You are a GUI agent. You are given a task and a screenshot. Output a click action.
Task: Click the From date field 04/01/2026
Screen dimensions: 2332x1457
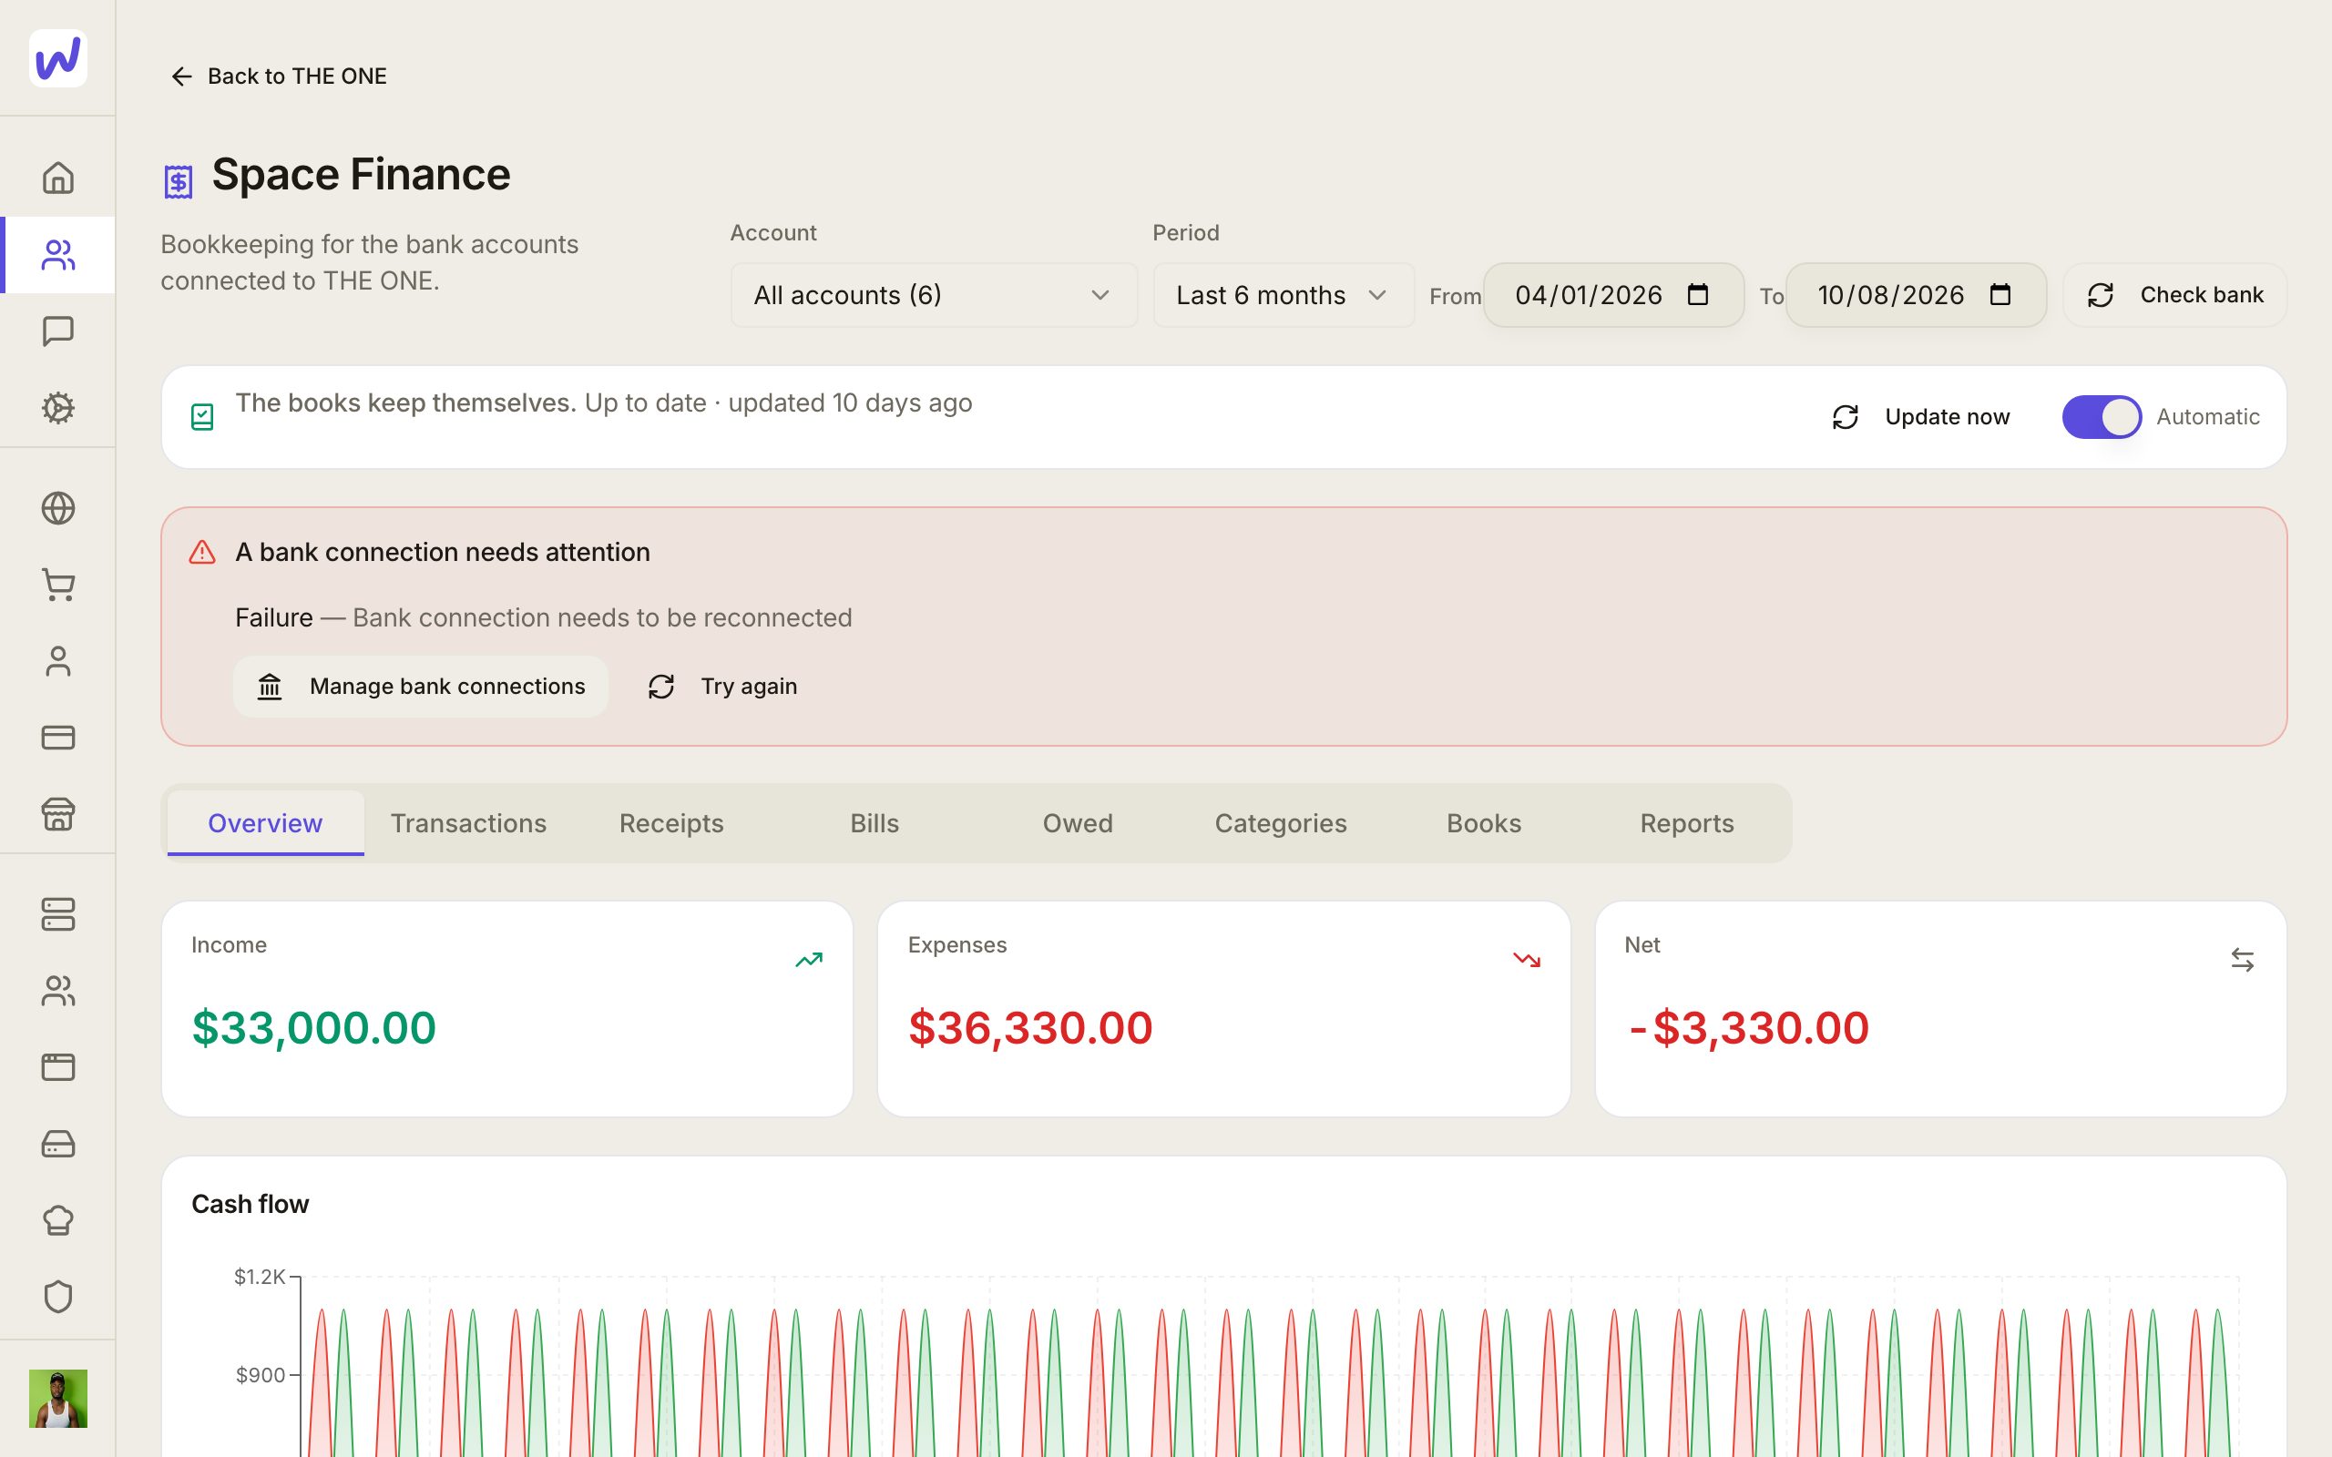pyautogui.click(x=1613, y=295)
